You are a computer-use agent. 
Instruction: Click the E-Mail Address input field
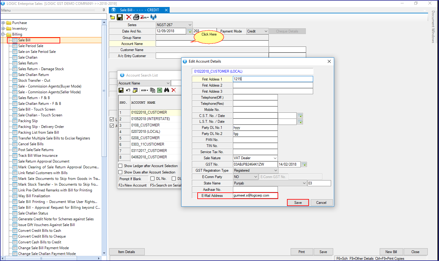pyautogui.click(x=255, y=196)
